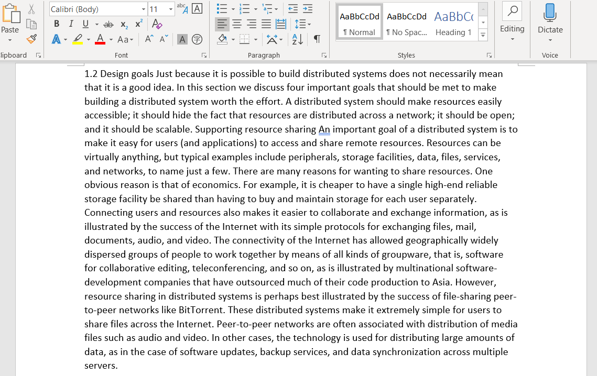
Task: Expand the Dictate language options arrow
Action: 550,40
